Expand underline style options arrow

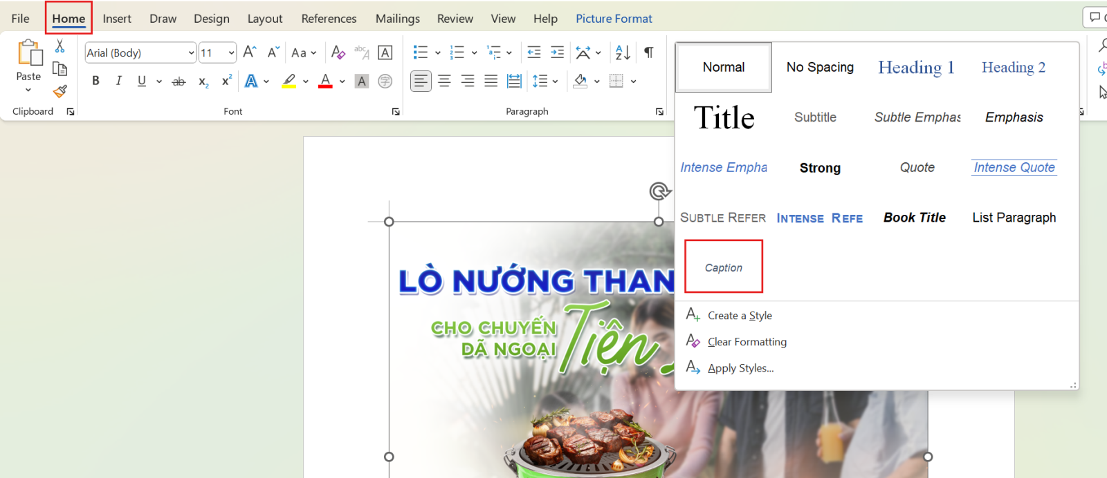pos(159,82)
